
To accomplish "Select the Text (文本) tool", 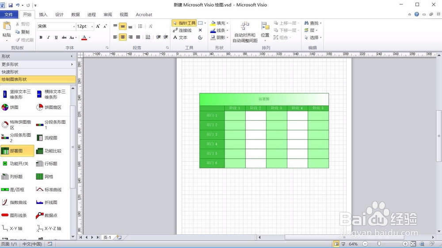I will pos(180,37).
